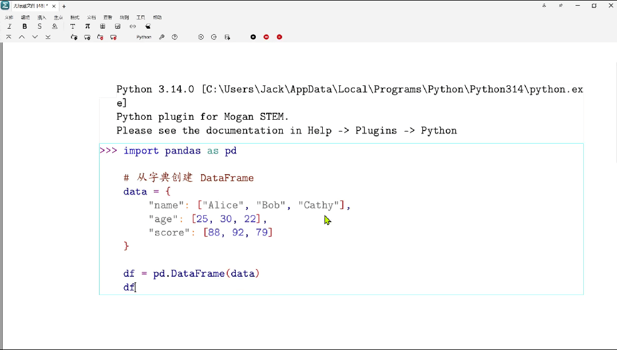Image resolution: width=617 pixels, height=350 pixels.
Task: Toggle italic formatting
Action: pyautogui.click(x=9, y=26)
